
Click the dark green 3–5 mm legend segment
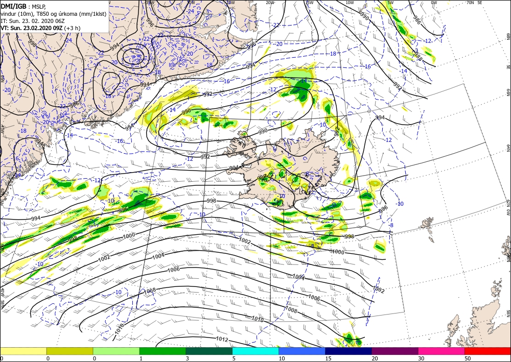(209, 351)
